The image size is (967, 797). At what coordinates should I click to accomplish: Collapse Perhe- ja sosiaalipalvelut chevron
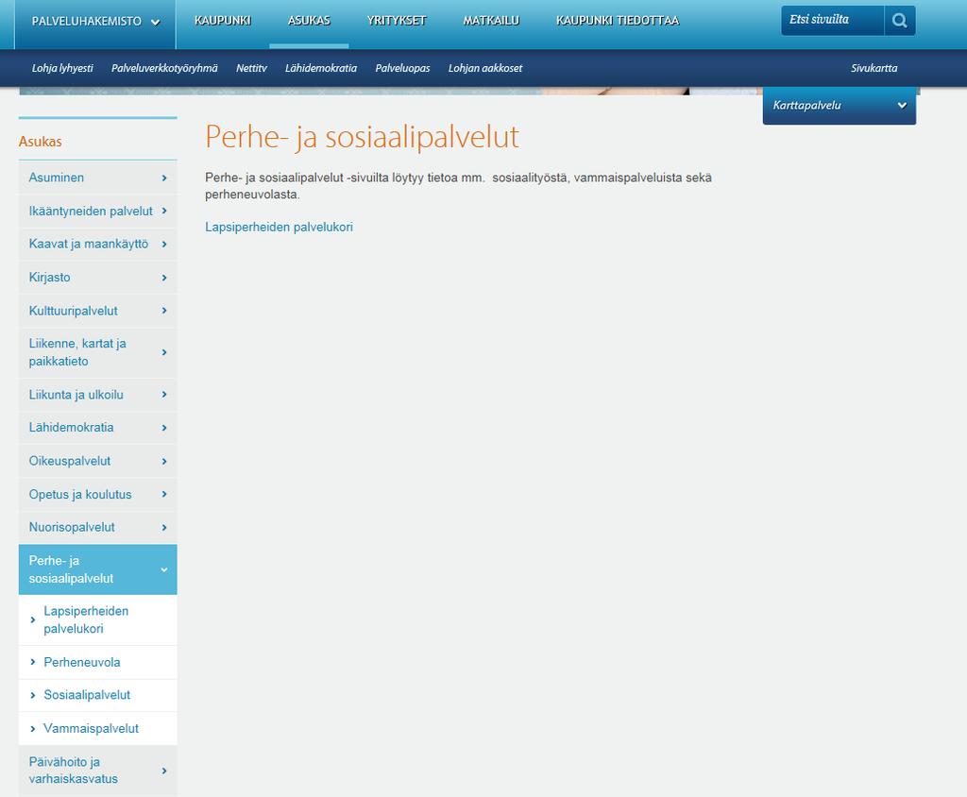[164, 570]
